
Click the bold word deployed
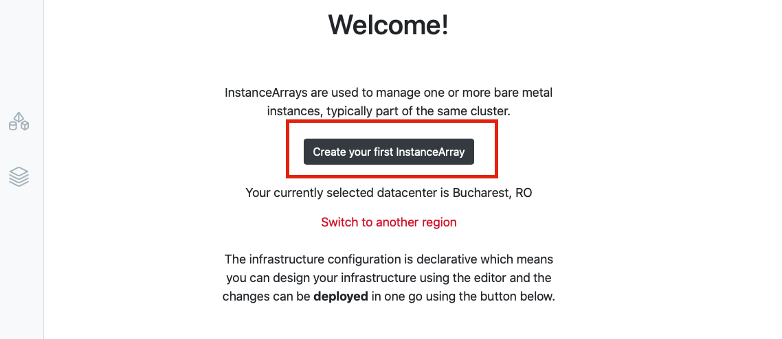pos(341,296)
